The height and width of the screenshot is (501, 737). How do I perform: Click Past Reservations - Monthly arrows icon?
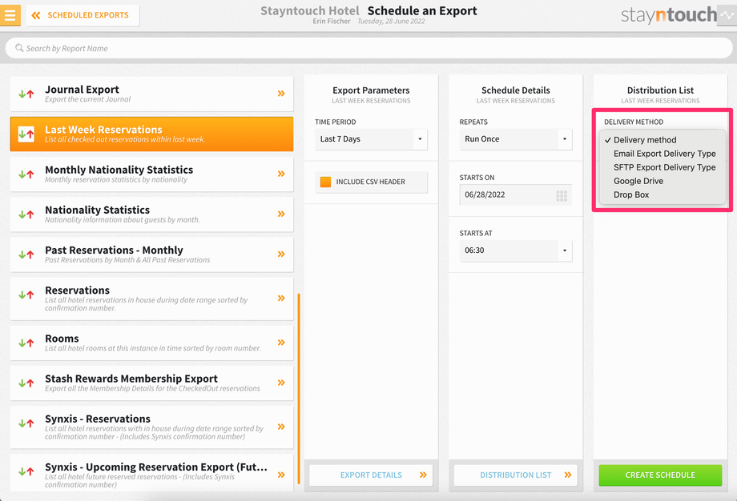coord(26,255)
